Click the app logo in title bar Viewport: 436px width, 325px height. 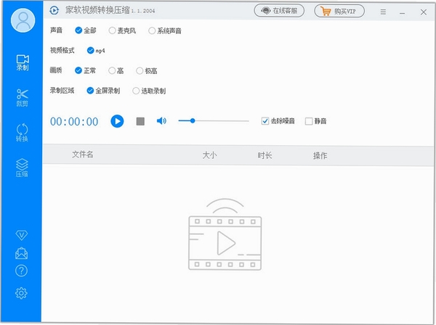point(54,11)
